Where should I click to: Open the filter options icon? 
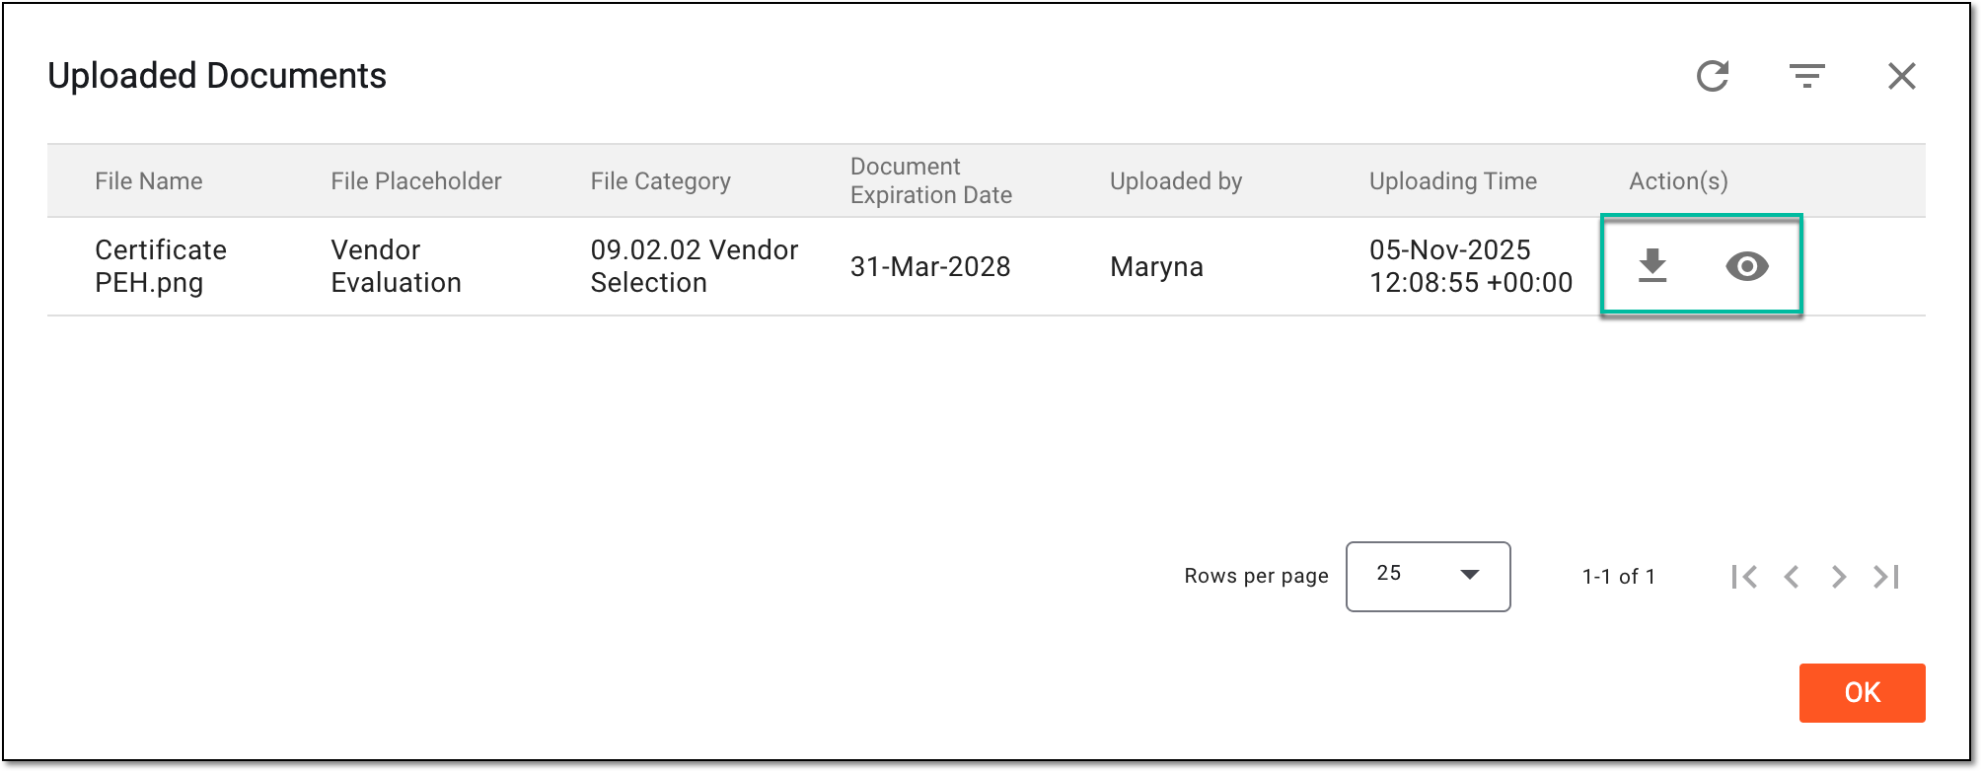tap(1807, 76)
